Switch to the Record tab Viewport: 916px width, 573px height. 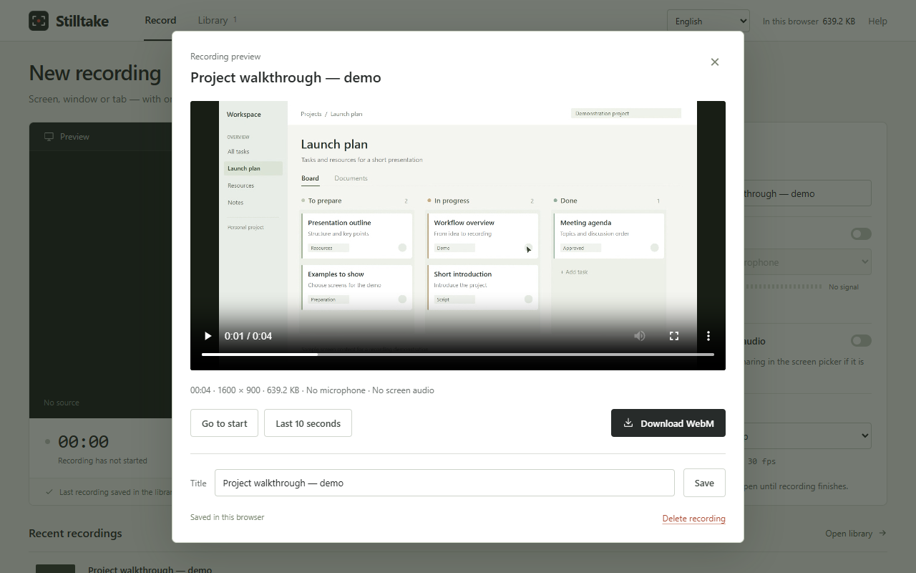(160, 21)
